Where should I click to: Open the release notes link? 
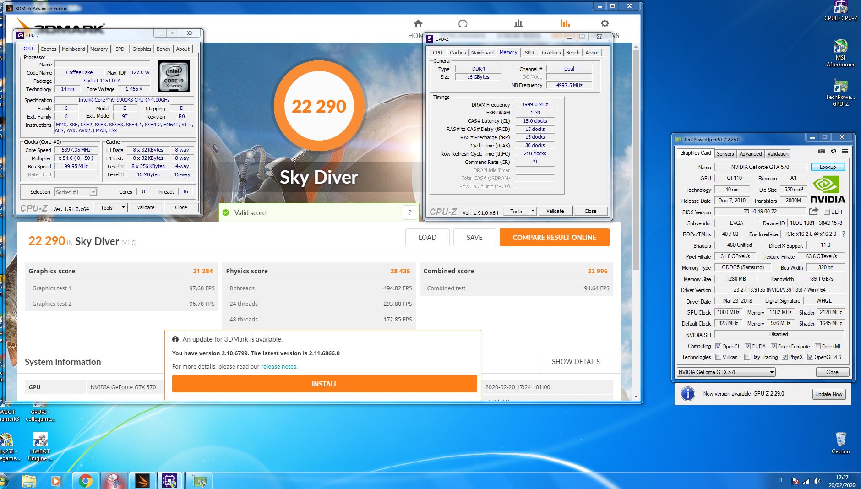click(x=278, y=366)
